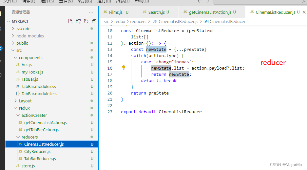Viewport: 307px width, 170px height.
Task: Switch to the getCinemaListAction.js tab
Action: point(212,12)
